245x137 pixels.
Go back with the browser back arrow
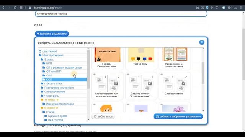click(x=3, y=8)
